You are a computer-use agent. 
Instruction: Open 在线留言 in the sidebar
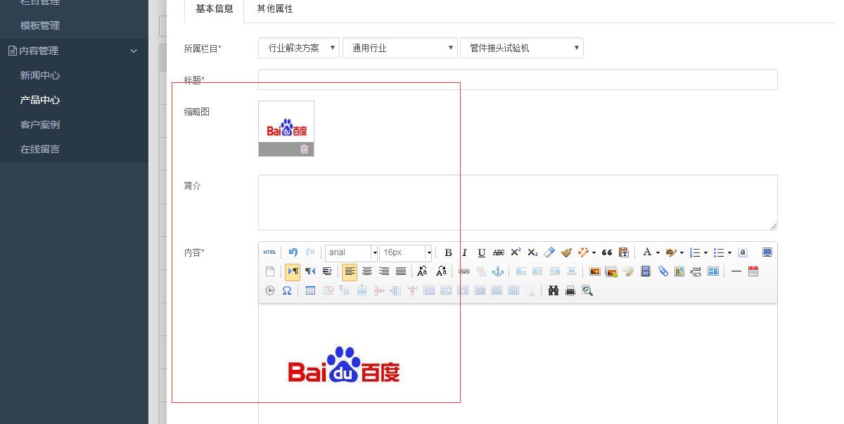point(40,149)
